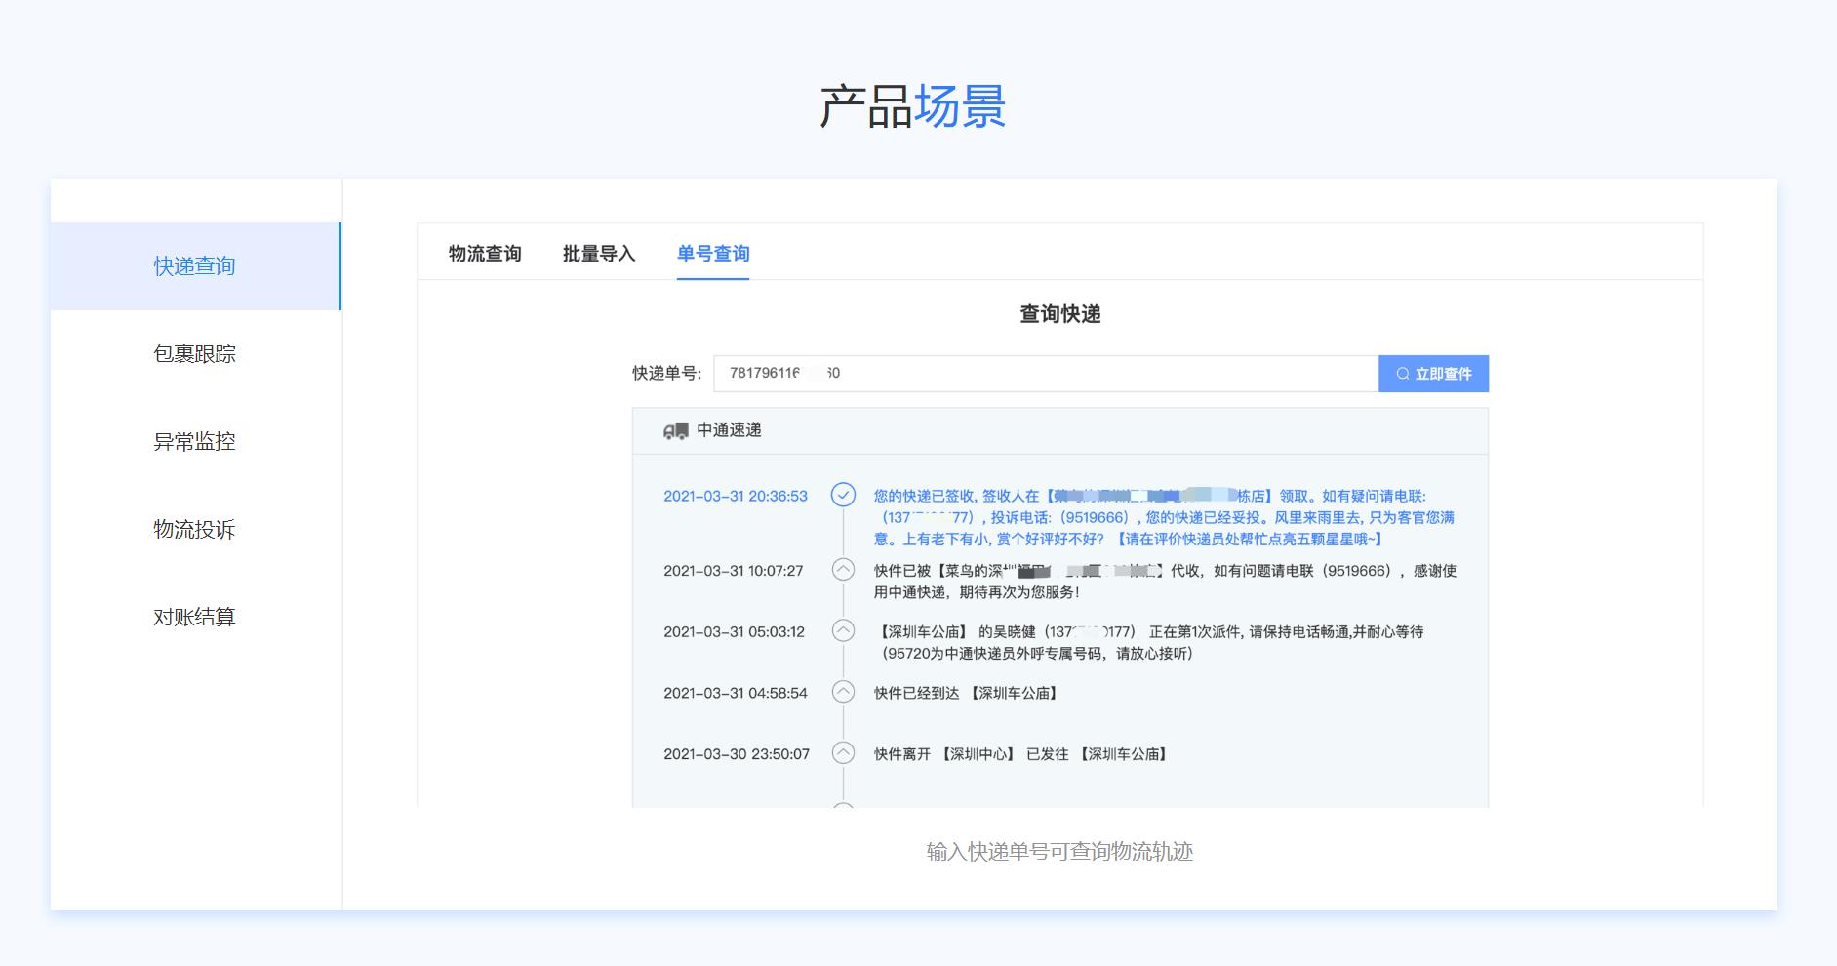
Task: Open the 包裹跟踪 sidebar item
Action: click(195, 354)
